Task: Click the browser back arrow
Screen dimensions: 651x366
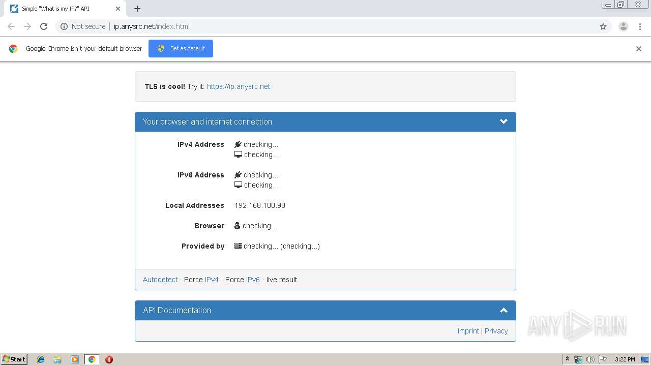Action: 11,26
